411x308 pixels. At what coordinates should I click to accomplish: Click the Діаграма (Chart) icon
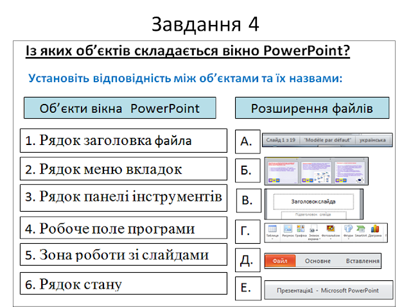tap(375, 228)
